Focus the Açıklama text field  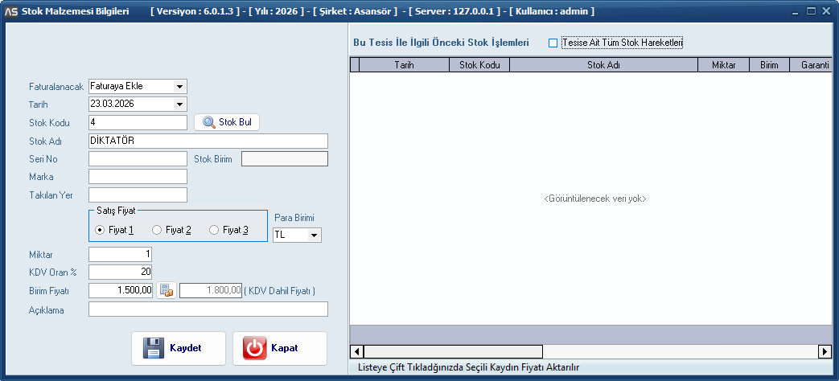click(x=208, y=309)
